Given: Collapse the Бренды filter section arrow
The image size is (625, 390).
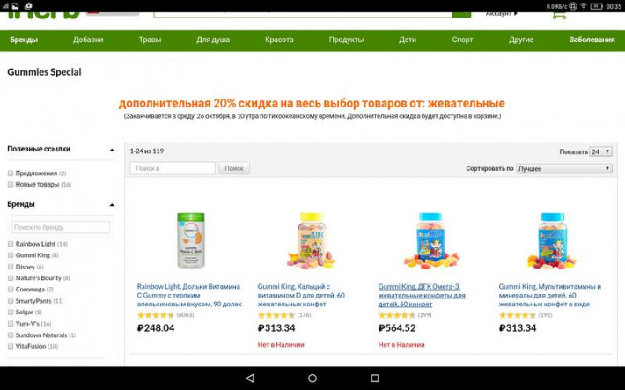Looking at the screenshot, I should [112, 204].
